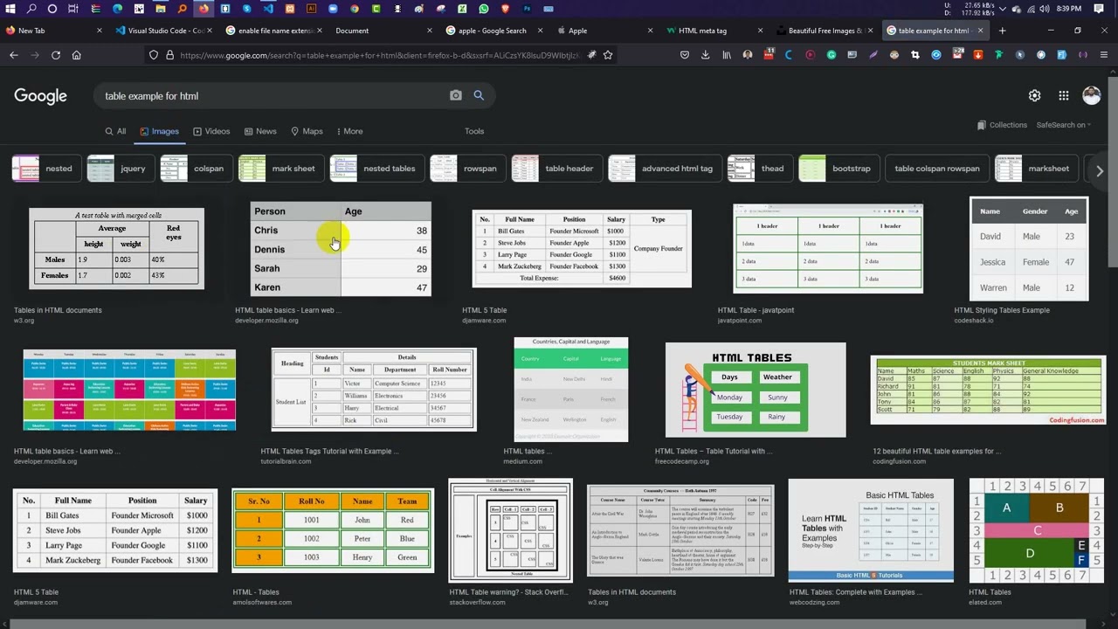
Task: Open Chrome from the taskbar
Action: click(354, 9)
